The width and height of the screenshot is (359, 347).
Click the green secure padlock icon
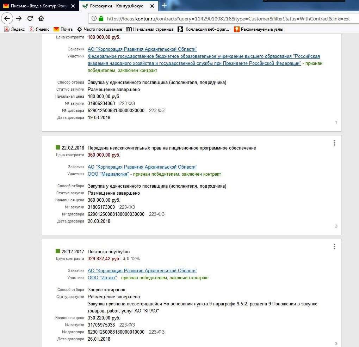101,19
